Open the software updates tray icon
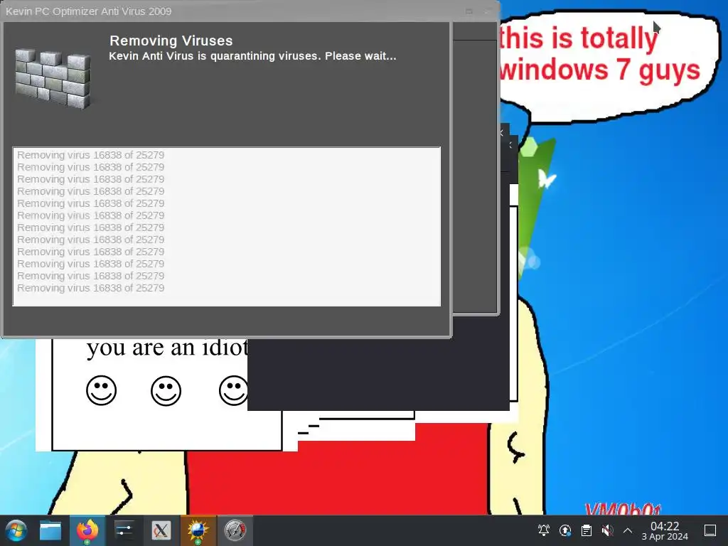The height and width of the screenshot is (546, 728). [x=565, y=530]
